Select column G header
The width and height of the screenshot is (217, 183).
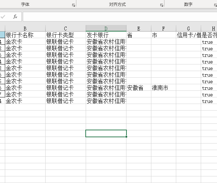tap(188, 28)
